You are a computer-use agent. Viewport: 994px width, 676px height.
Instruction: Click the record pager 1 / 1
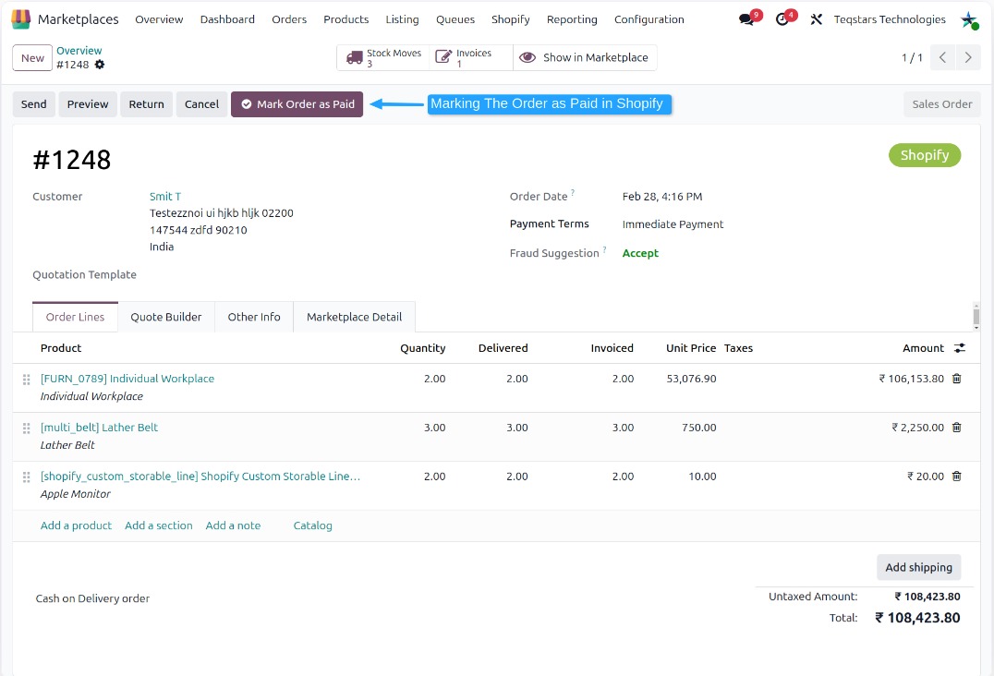[x=912, y=57]
